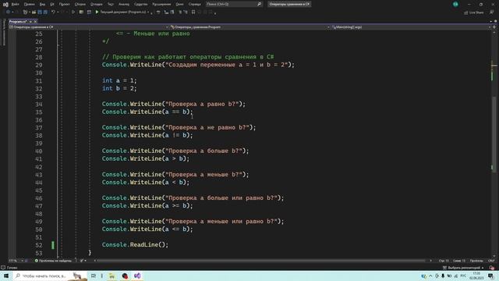This screenshot has width=499, height=281.
Task: Start debugging with the green play icon
Action: pos(97,12)
